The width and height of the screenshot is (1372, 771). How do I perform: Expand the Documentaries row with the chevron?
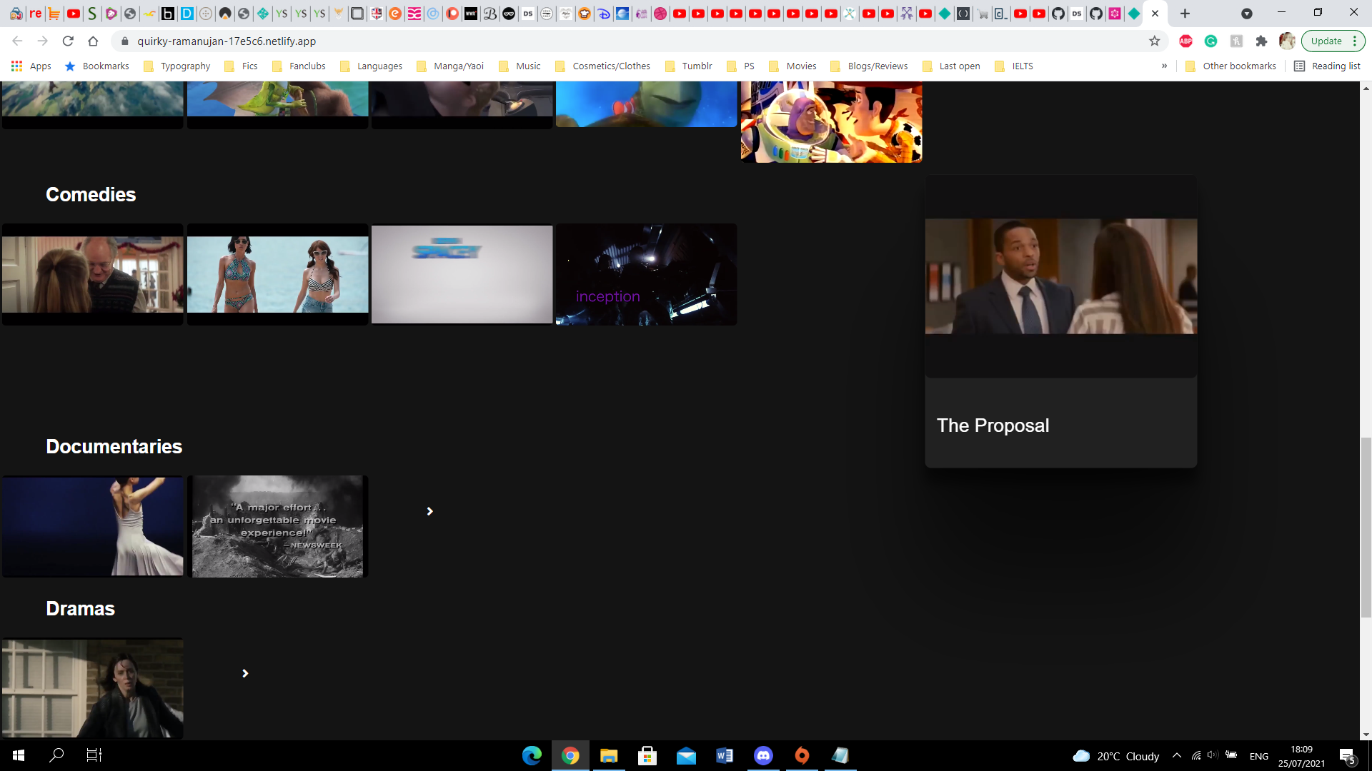pyautogui.click(x=429, y=510)
